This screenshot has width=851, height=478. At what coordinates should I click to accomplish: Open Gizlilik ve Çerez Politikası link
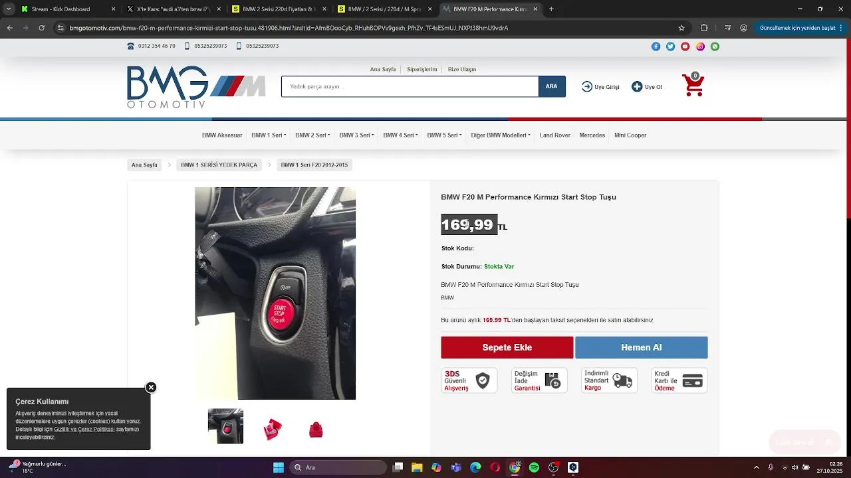tap(84, 430)
